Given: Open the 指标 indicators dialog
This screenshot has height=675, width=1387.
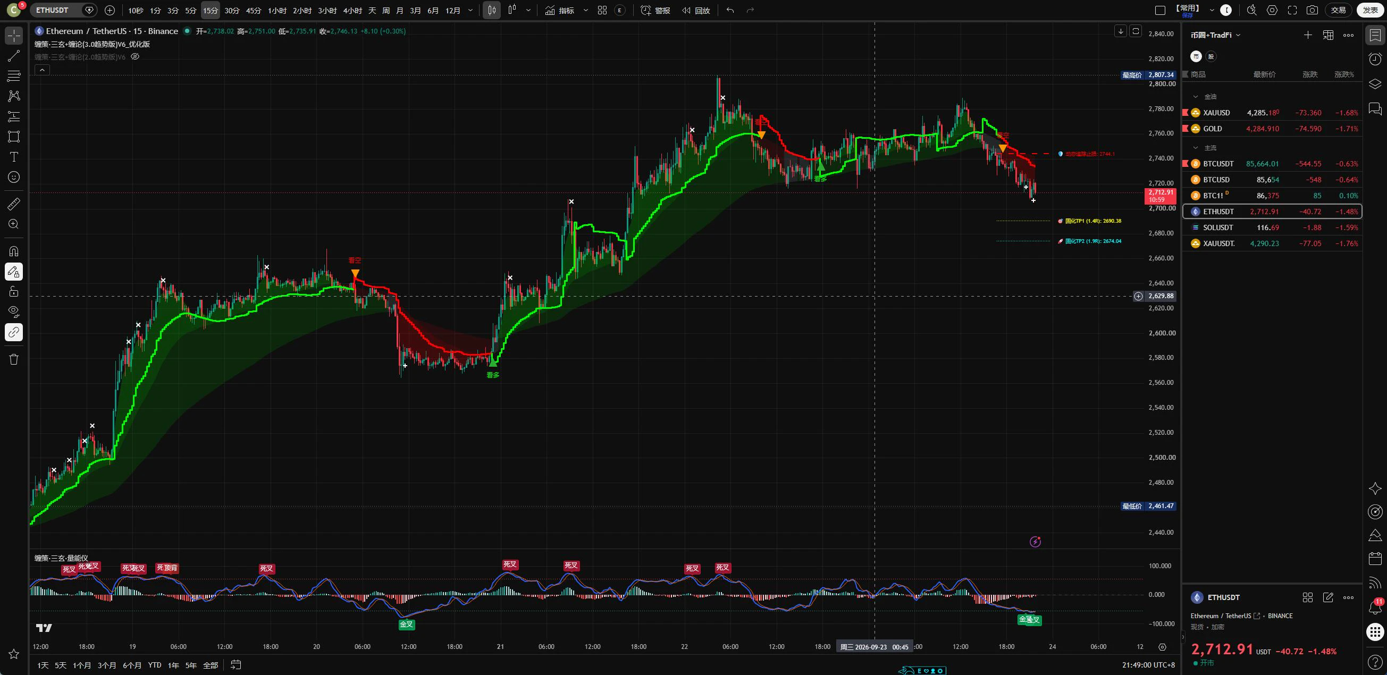Looking at the screenshot, I should click(x=560, y=10).
